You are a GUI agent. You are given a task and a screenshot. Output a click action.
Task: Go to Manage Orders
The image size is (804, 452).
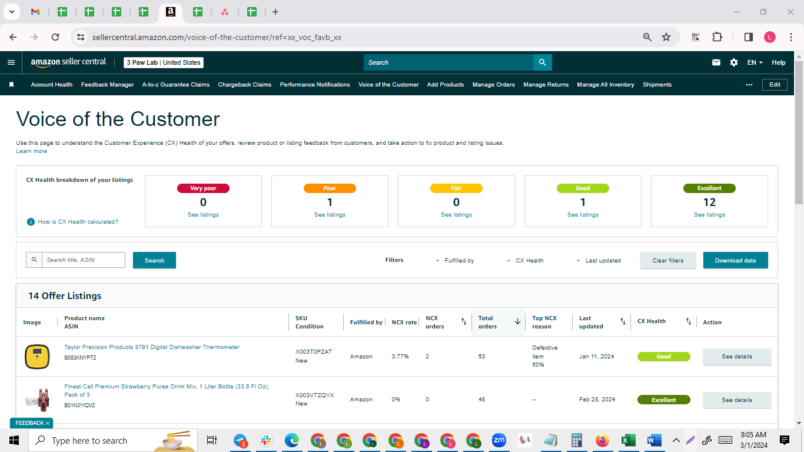[493, 85]
